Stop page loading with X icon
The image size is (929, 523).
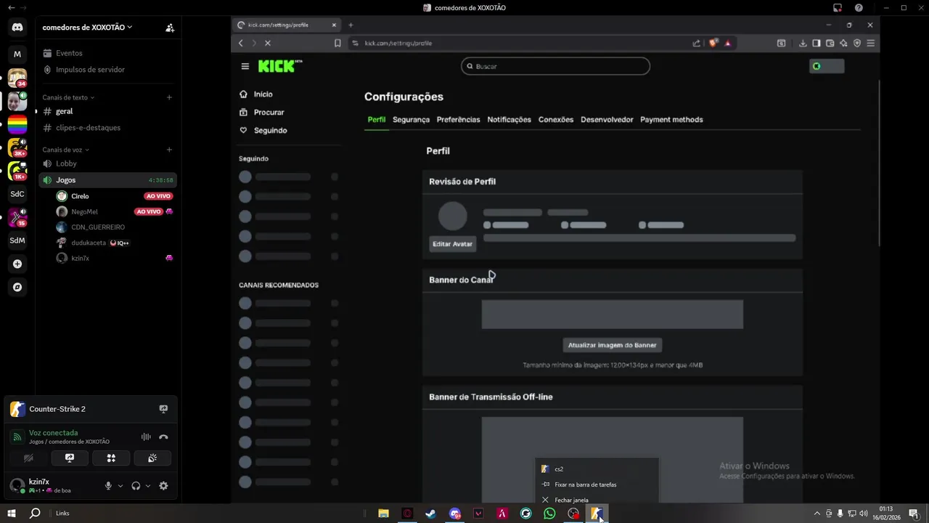[x=267, y=43]
